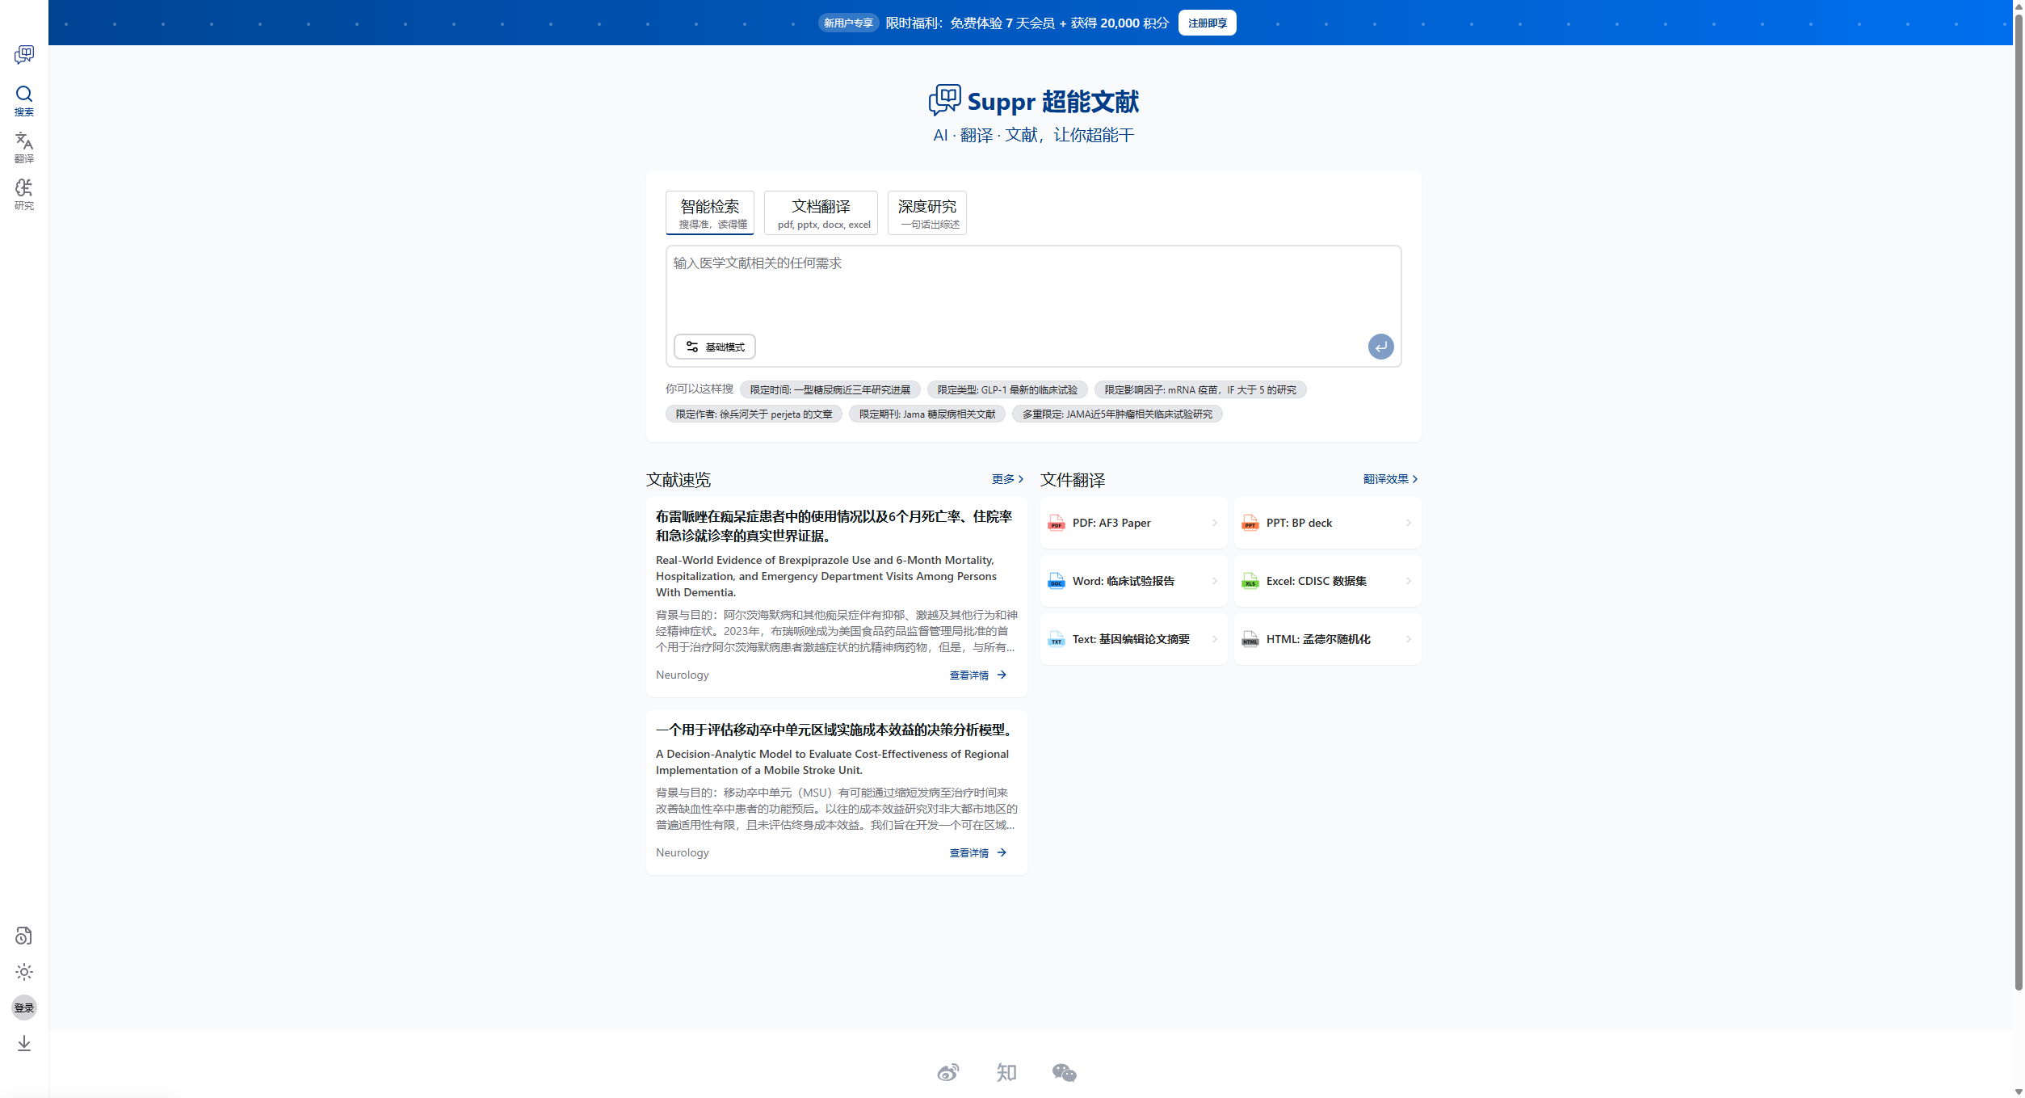2025x1098 pixels.
Task: Toggle the light/dark theme sun icon
Action: point(24,972)
